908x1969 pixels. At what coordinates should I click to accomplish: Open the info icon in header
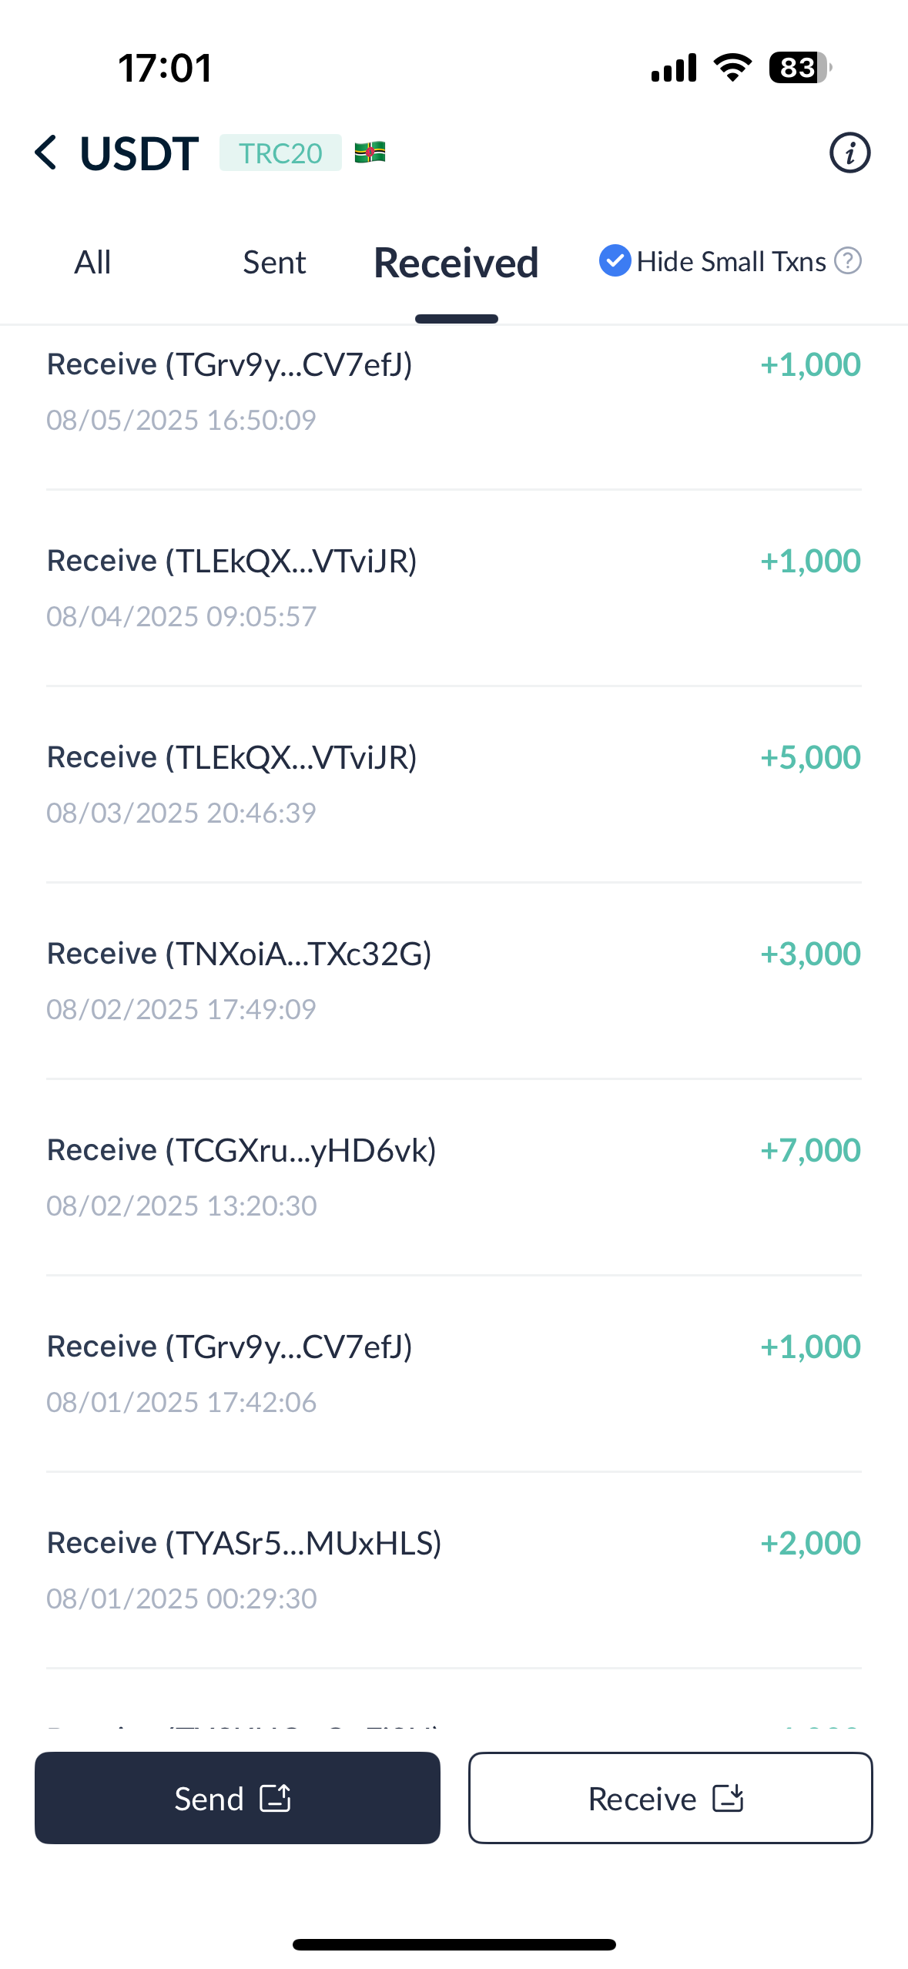[849, 153]
